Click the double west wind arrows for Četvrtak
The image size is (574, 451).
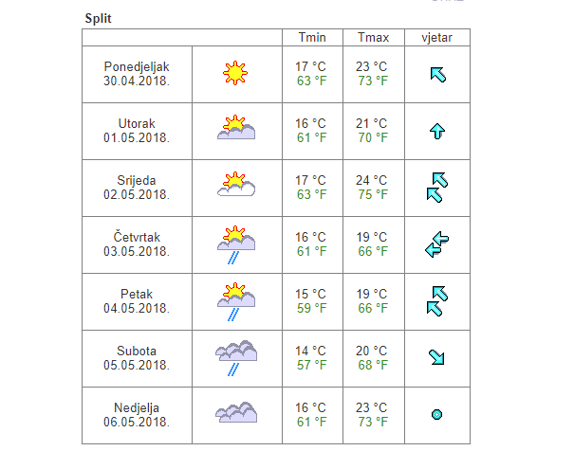437,244
